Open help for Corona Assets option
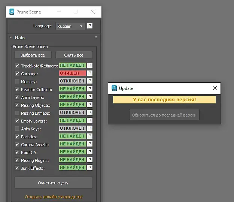Viewport: 234px width, 202px height. 90,144
